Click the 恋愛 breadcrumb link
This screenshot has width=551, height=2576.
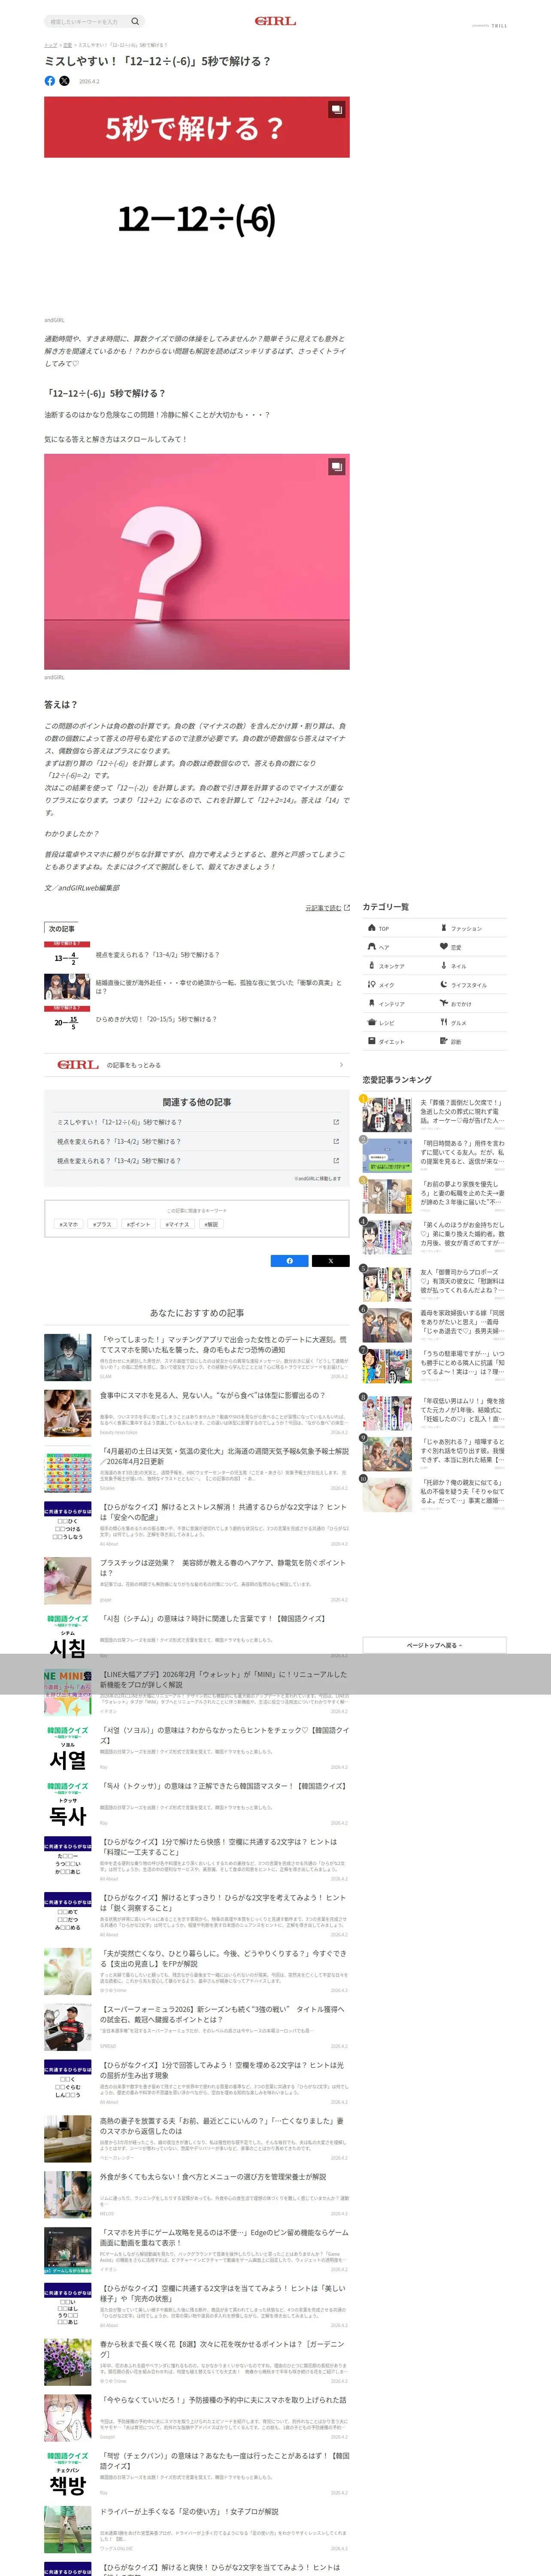point(67,45)
